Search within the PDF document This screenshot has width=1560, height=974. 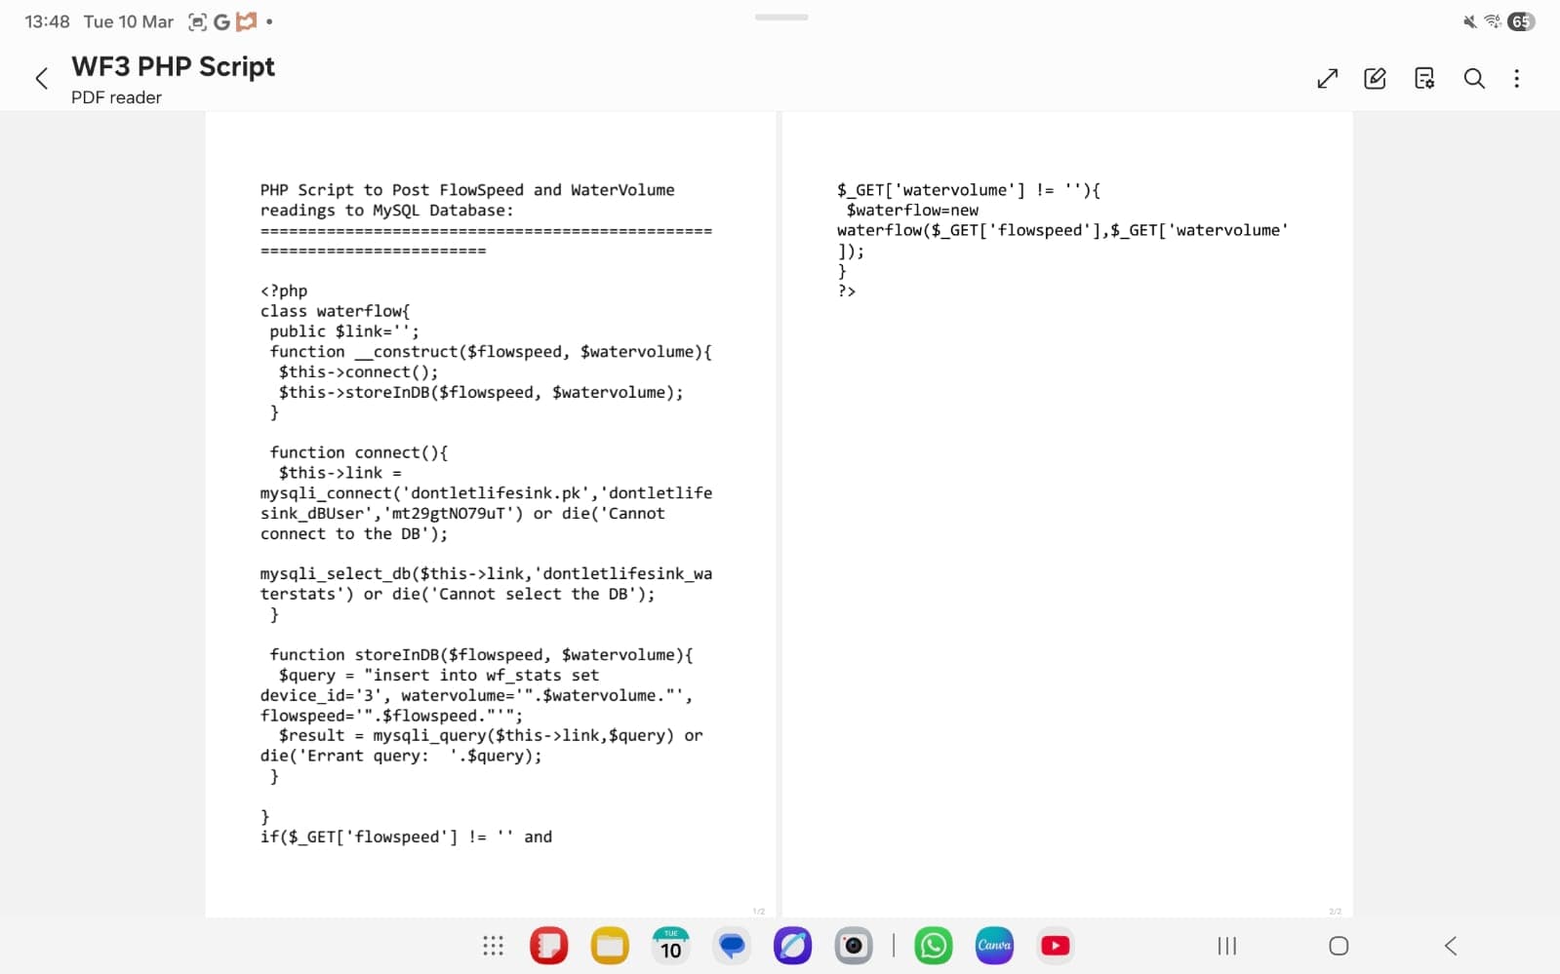click(x=1474, y=79)
